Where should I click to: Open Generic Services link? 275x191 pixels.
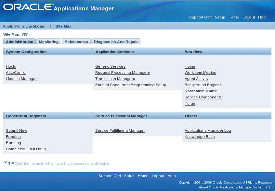coord(110,66)
